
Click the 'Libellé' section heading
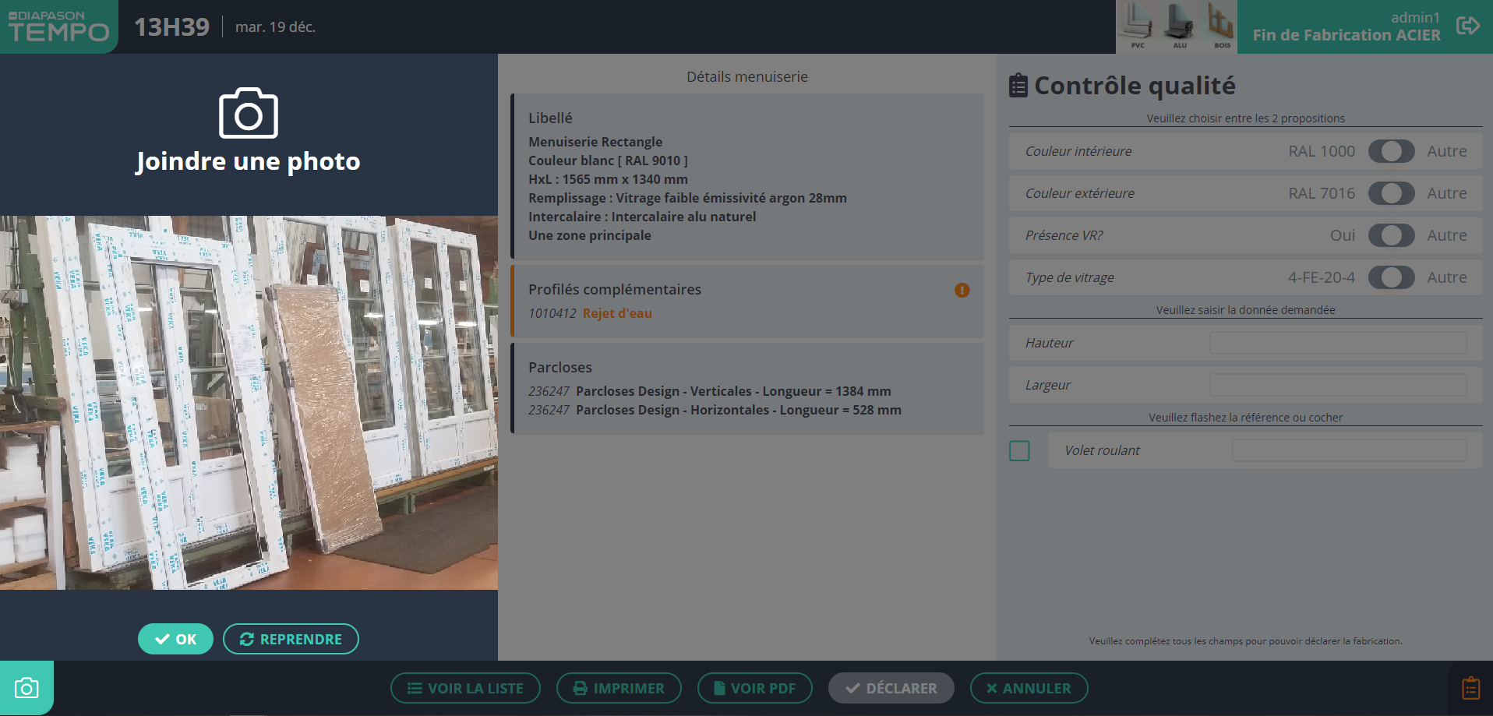click(x=550, y=118)
